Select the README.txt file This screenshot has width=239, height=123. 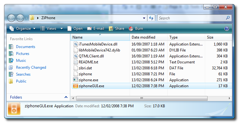click(88, 62)
